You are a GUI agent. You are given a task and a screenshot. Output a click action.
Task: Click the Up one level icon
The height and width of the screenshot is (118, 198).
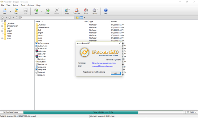pos(17,18)
